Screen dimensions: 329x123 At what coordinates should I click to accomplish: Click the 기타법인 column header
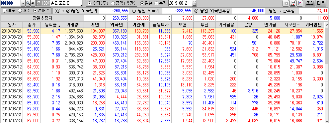pyautogui.click(x=313, y=25)
